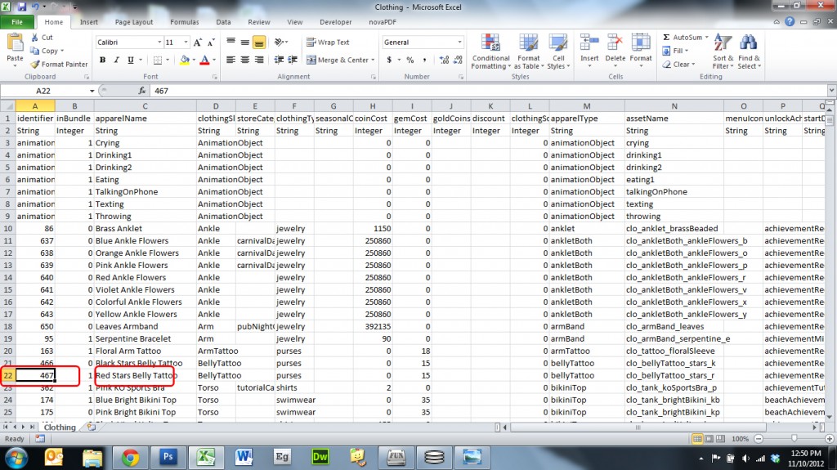Screen dimensions: 837x470
Task: Click the zoom slider in status bar
Action: [793, 439]
